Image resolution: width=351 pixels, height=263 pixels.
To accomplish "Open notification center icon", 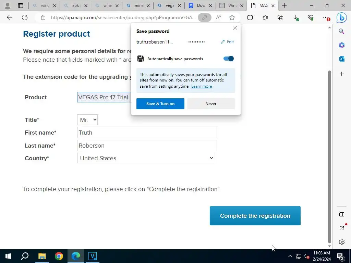I will coord(340,256).
